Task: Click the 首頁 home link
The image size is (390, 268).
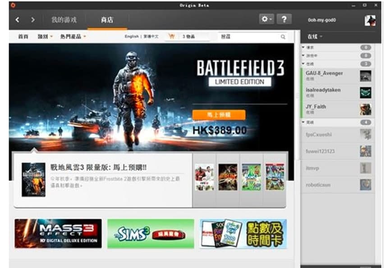Action: [23, 36]
